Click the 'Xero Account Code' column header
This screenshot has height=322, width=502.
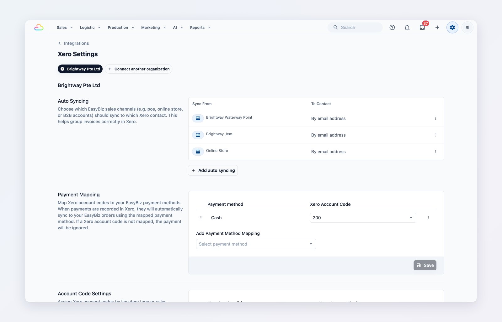point(330,204)
